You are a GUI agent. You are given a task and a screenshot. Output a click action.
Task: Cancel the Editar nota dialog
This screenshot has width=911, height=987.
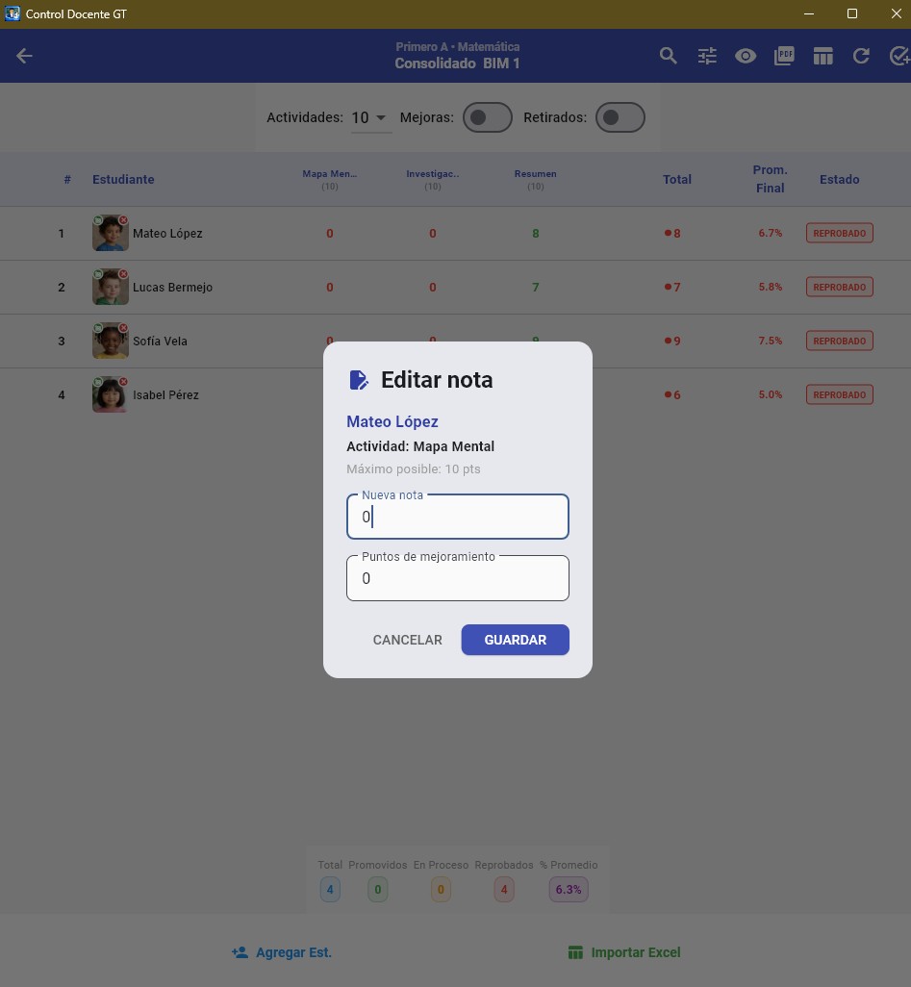(407, 640)
